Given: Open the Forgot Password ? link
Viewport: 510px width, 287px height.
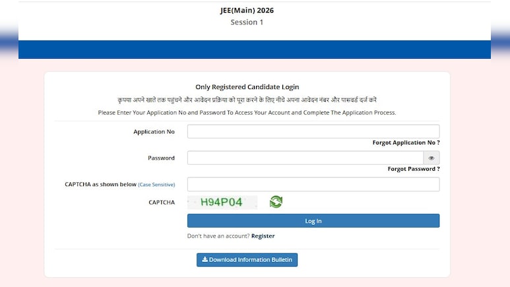Looking at the screenshot, I should [414, 169].
